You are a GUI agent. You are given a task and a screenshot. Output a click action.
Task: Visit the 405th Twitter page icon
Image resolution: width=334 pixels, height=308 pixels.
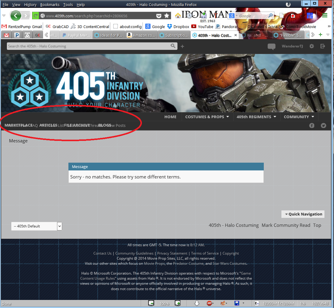pyautogui.click(x=323, y=126)
